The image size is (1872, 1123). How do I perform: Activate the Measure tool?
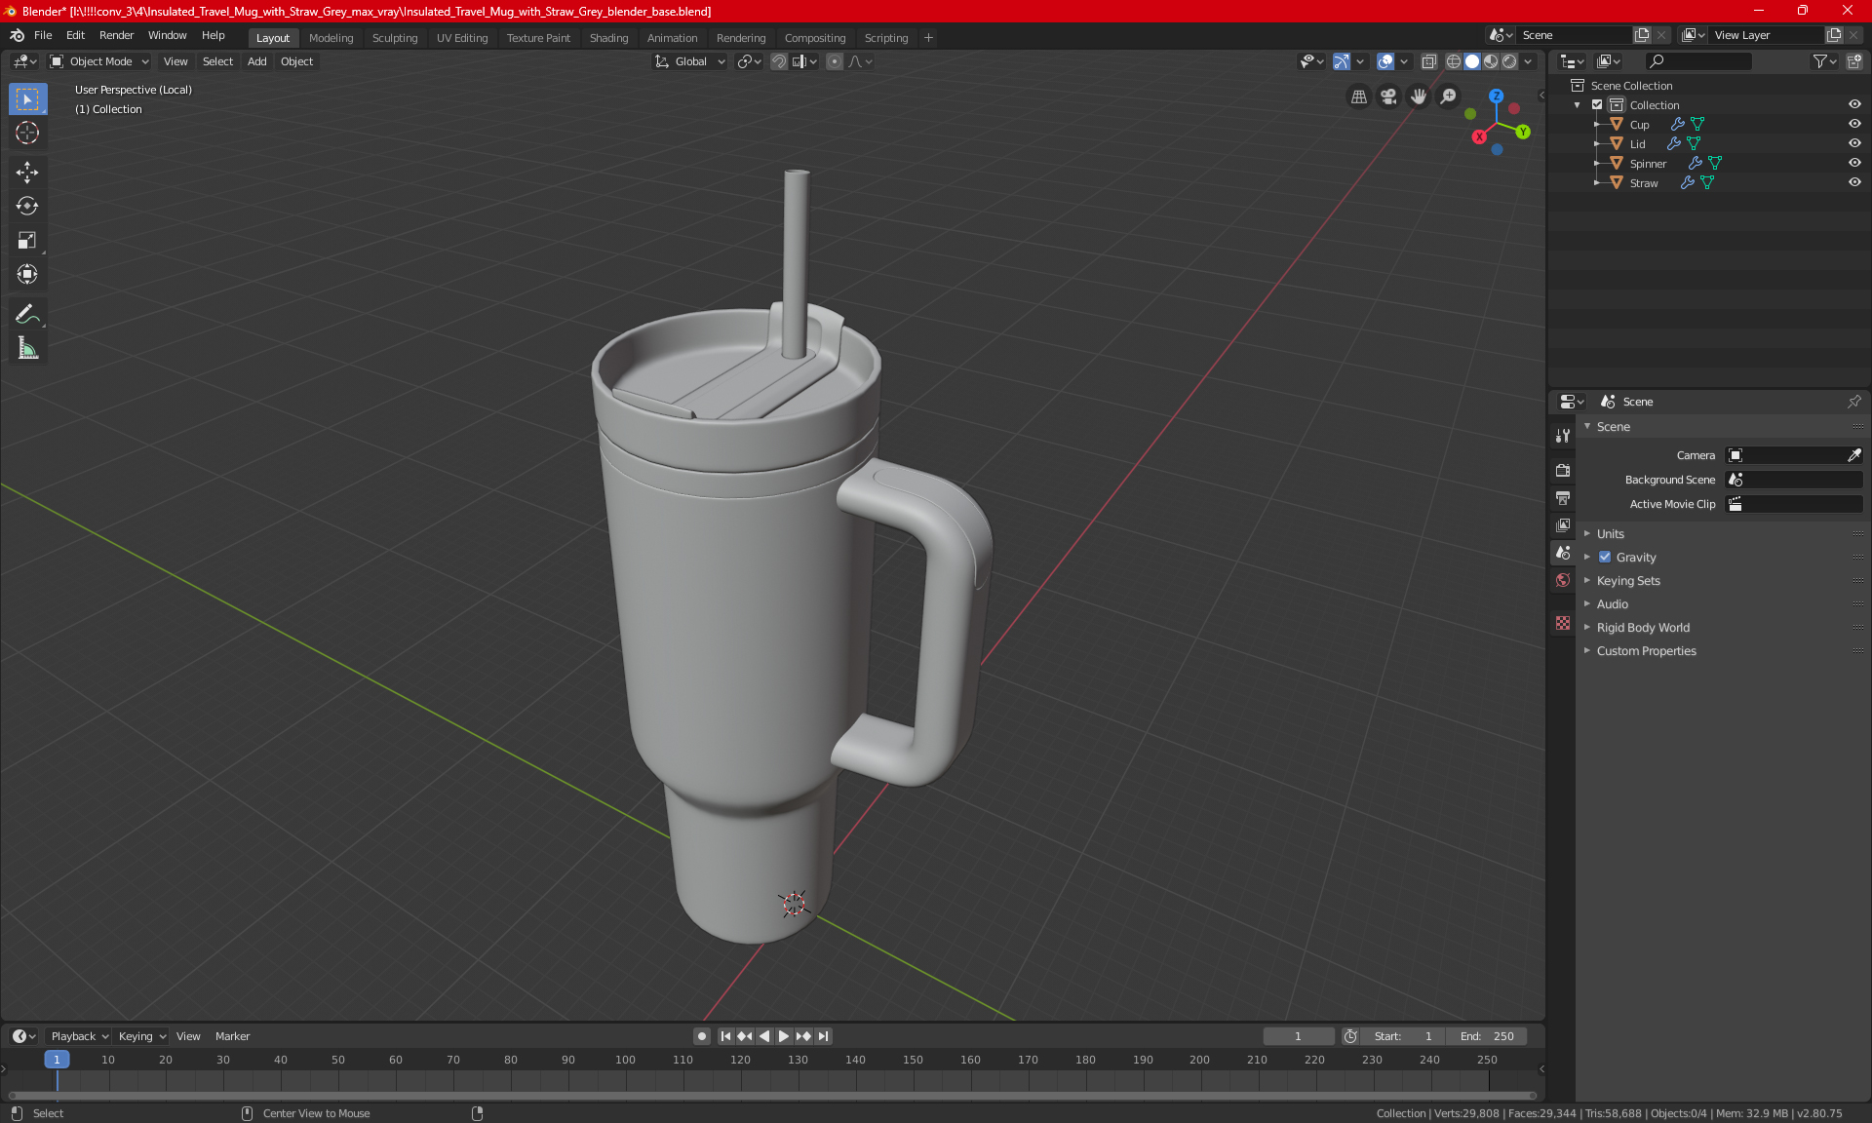coord(27,348)
